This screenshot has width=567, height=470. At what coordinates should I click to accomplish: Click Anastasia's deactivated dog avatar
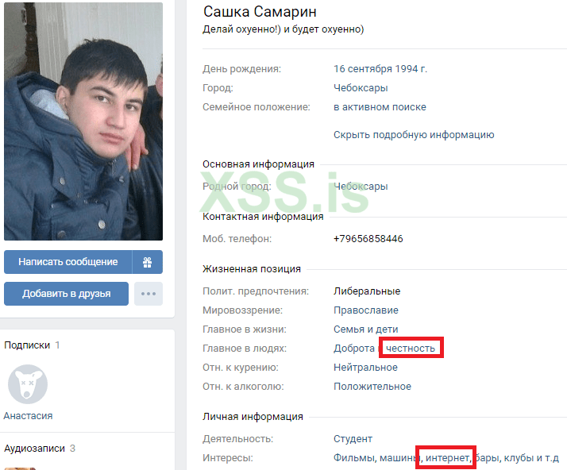(x=28, y=384)
